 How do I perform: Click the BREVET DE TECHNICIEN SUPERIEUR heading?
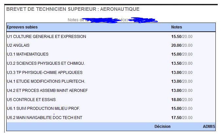point(73,9)
